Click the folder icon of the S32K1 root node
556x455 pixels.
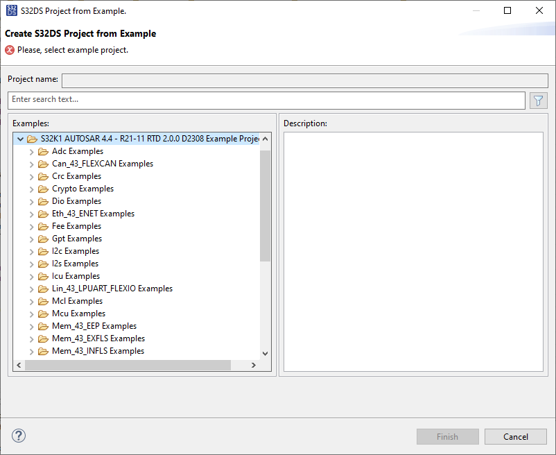pyautogui.click(x=33, y=138)
